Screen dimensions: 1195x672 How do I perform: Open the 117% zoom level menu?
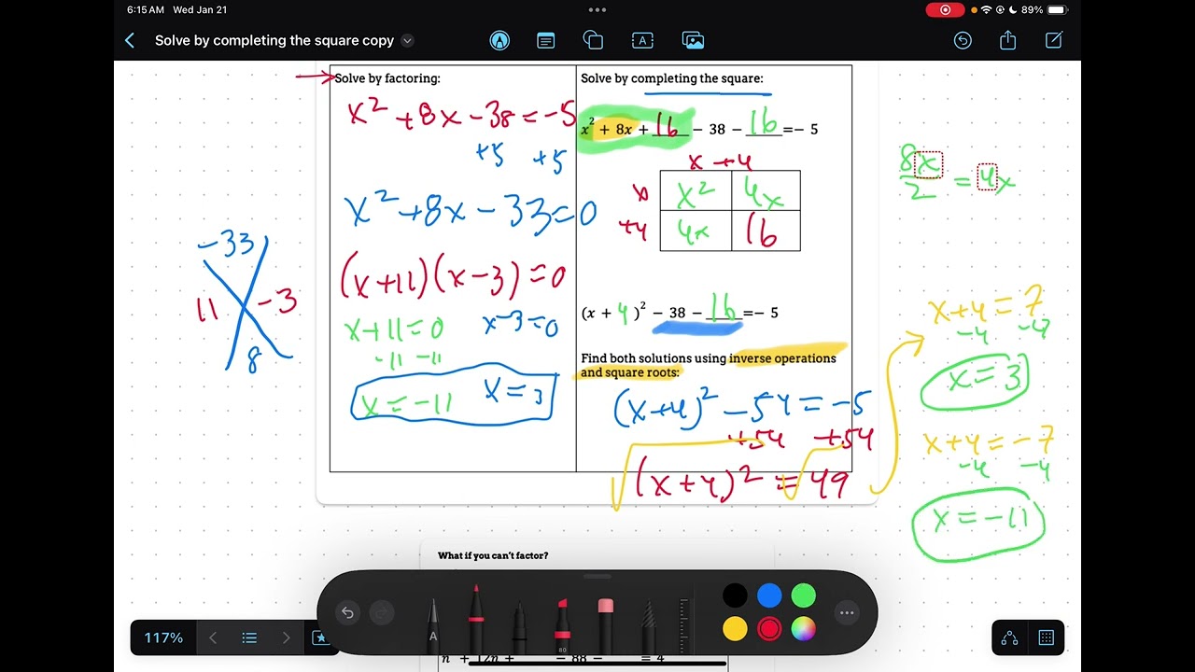(x=163, y=637)
